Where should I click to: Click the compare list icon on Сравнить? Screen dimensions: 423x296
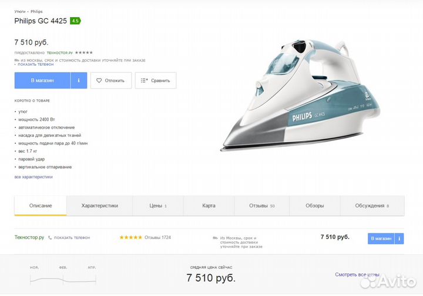click(x=145, y=80)
